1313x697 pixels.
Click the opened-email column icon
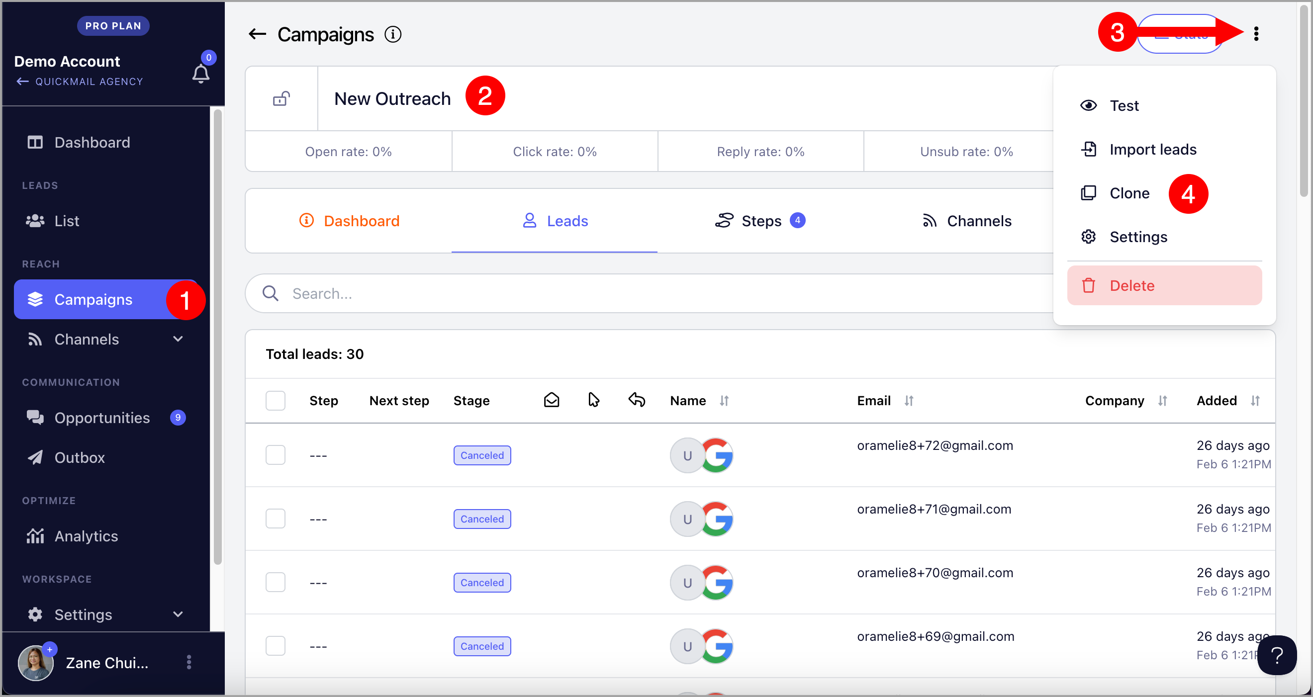click(x=552, y=401)
